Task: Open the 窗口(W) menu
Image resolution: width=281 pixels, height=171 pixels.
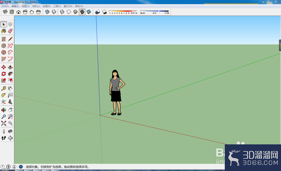Action: [68, 6]
